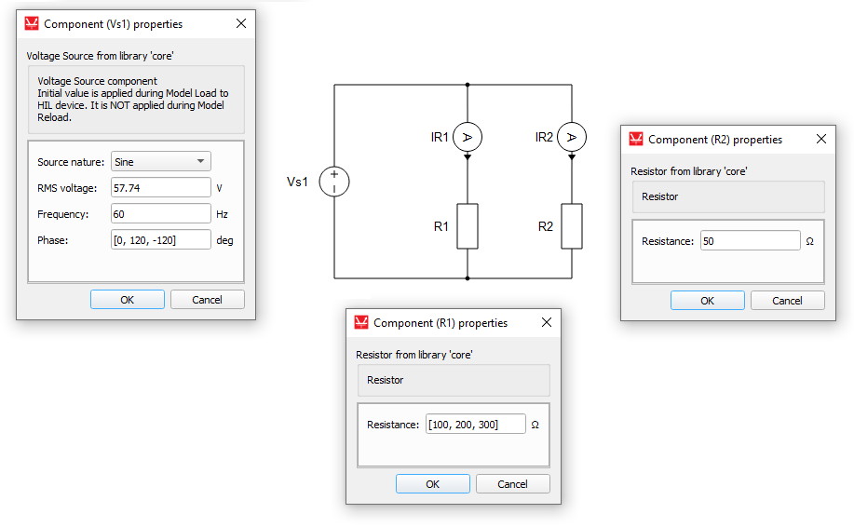Edit the Phase field value
This screenshot has width=854, height=527.
[x=160, y=240]
